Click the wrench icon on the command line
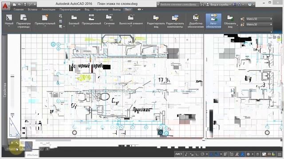 click(17, 143)
